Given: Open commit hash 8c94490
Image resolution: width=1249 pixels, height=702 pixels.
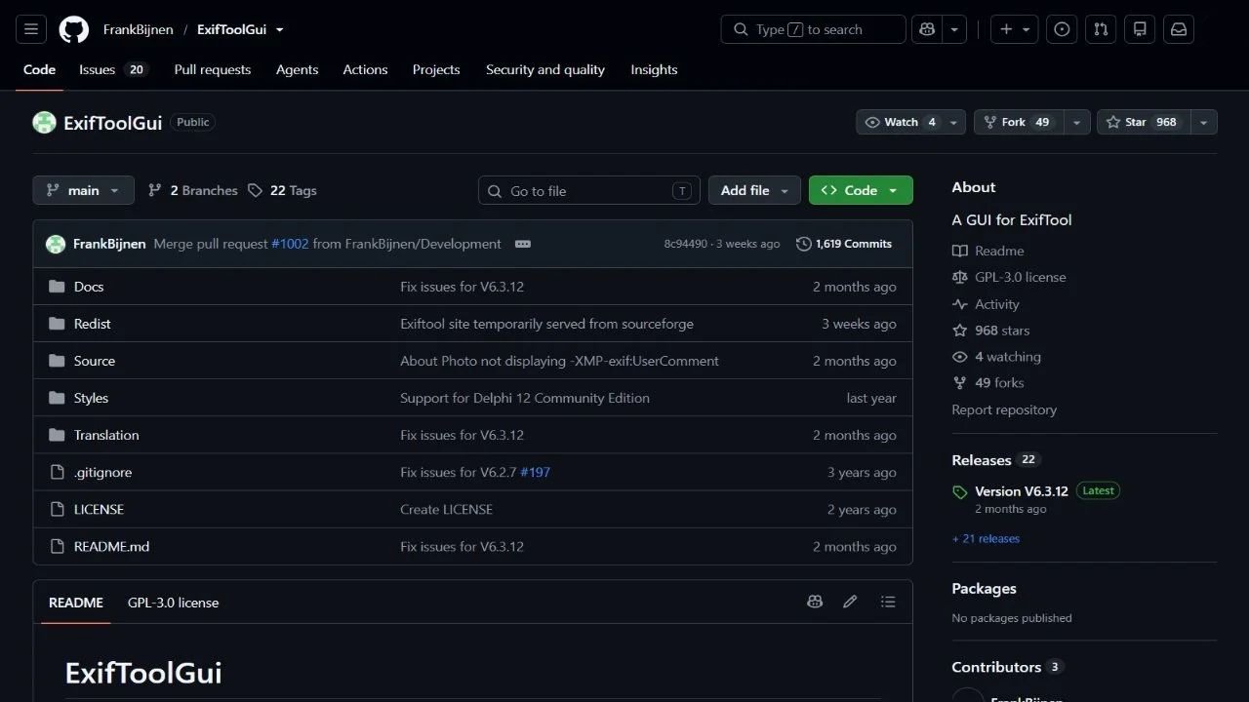Looking at the screenshot, I should click(686, 244).
